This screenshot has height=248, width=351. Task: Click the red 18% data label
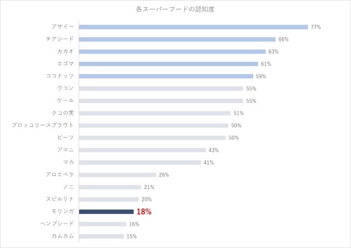click(144, 212)
